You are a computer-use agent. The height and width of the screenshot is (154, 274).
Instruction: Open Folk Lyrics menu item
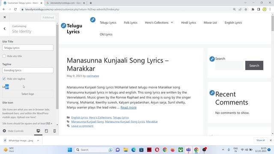click(131, 23)
